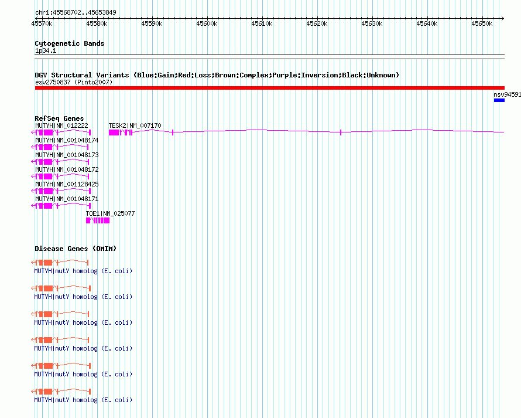Select the Cytogenetic Bands track title

pos(70,43)
